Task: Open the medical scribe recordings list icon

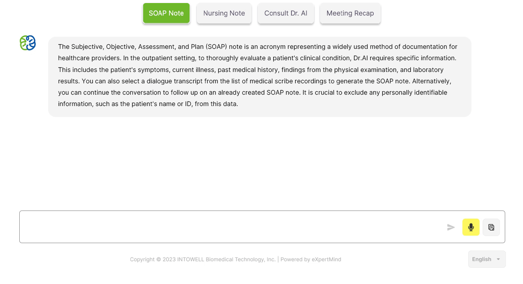Action: pyautogui.click(x=491, y=227)
